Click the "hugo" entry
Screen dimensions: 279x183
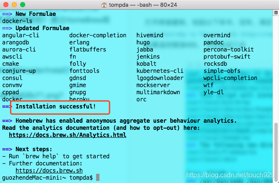click(143, 42)
